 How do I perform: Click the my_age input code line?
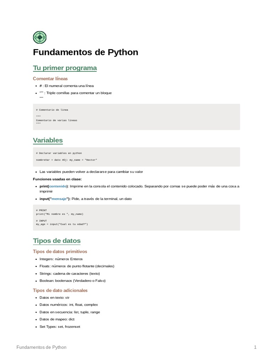coord(62,224)
